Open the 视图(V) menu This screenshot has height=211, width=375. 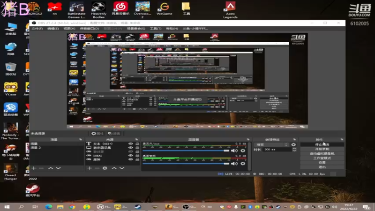click(69, 29)
